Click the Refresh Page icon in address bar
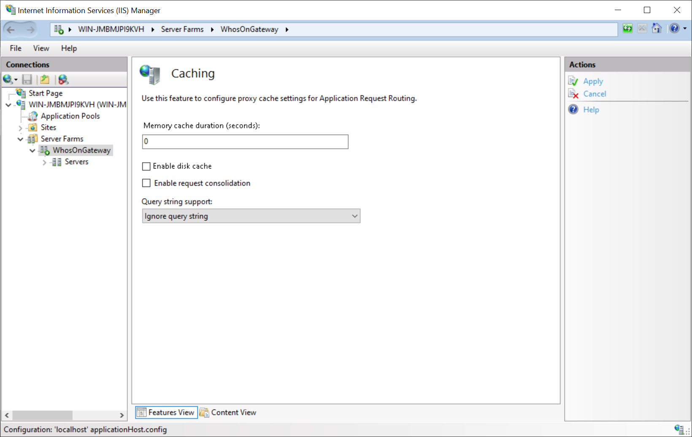 627,29
